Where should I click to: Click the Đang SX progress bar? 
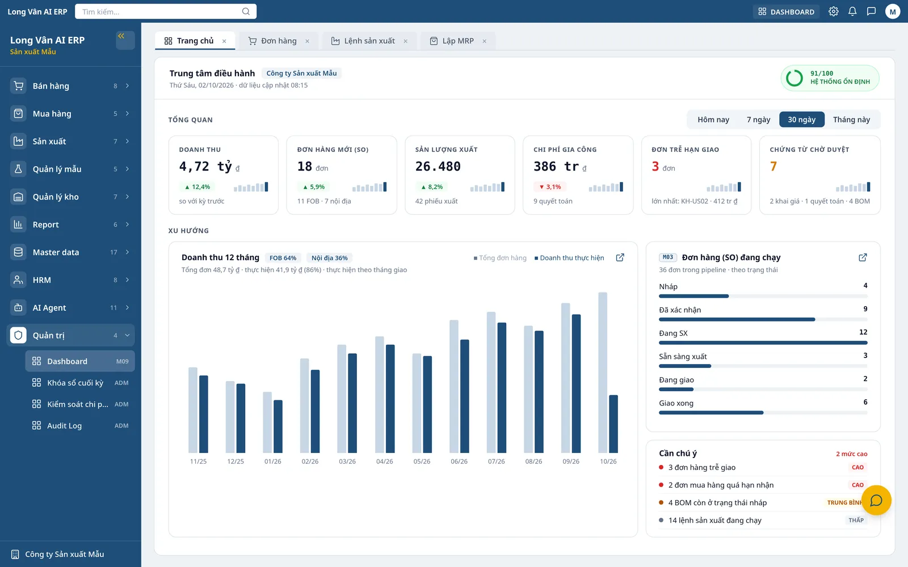(x=763, y=342)
